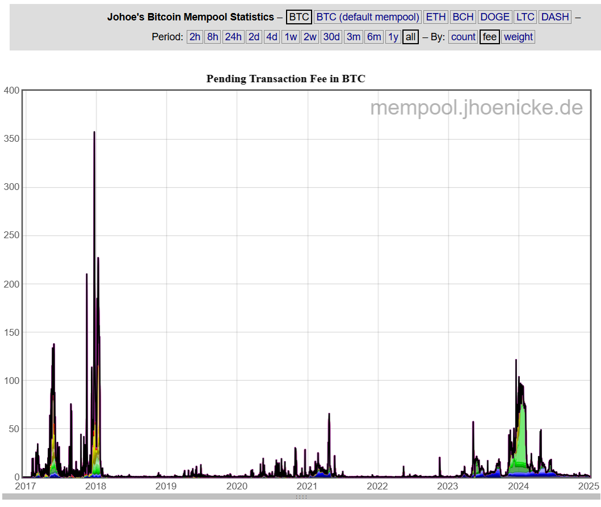Viewport: 601px width, 507px height.
Task: Switch to BCH mempool statistics
Action: (463, 17)
